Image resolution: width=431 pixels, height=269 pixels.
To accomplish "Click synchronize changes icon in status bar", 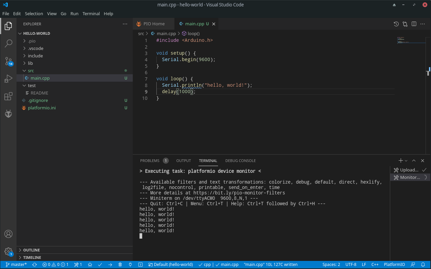I will [34, 265].
